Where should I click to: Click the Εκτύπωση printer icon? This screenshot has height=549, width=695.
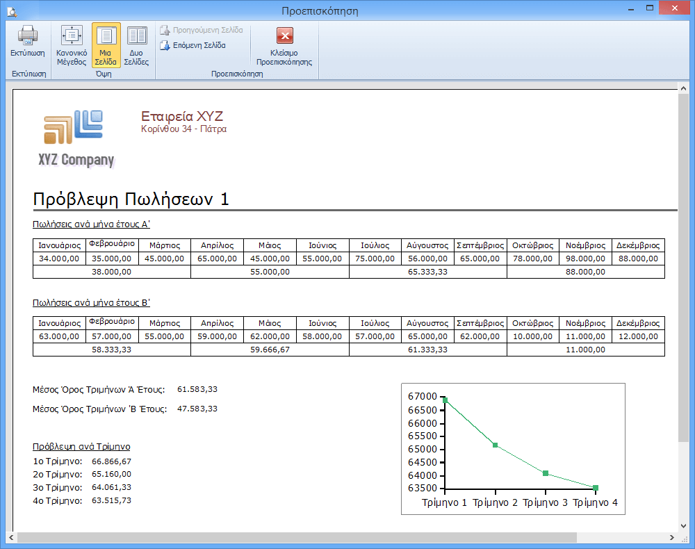(27, 36)
